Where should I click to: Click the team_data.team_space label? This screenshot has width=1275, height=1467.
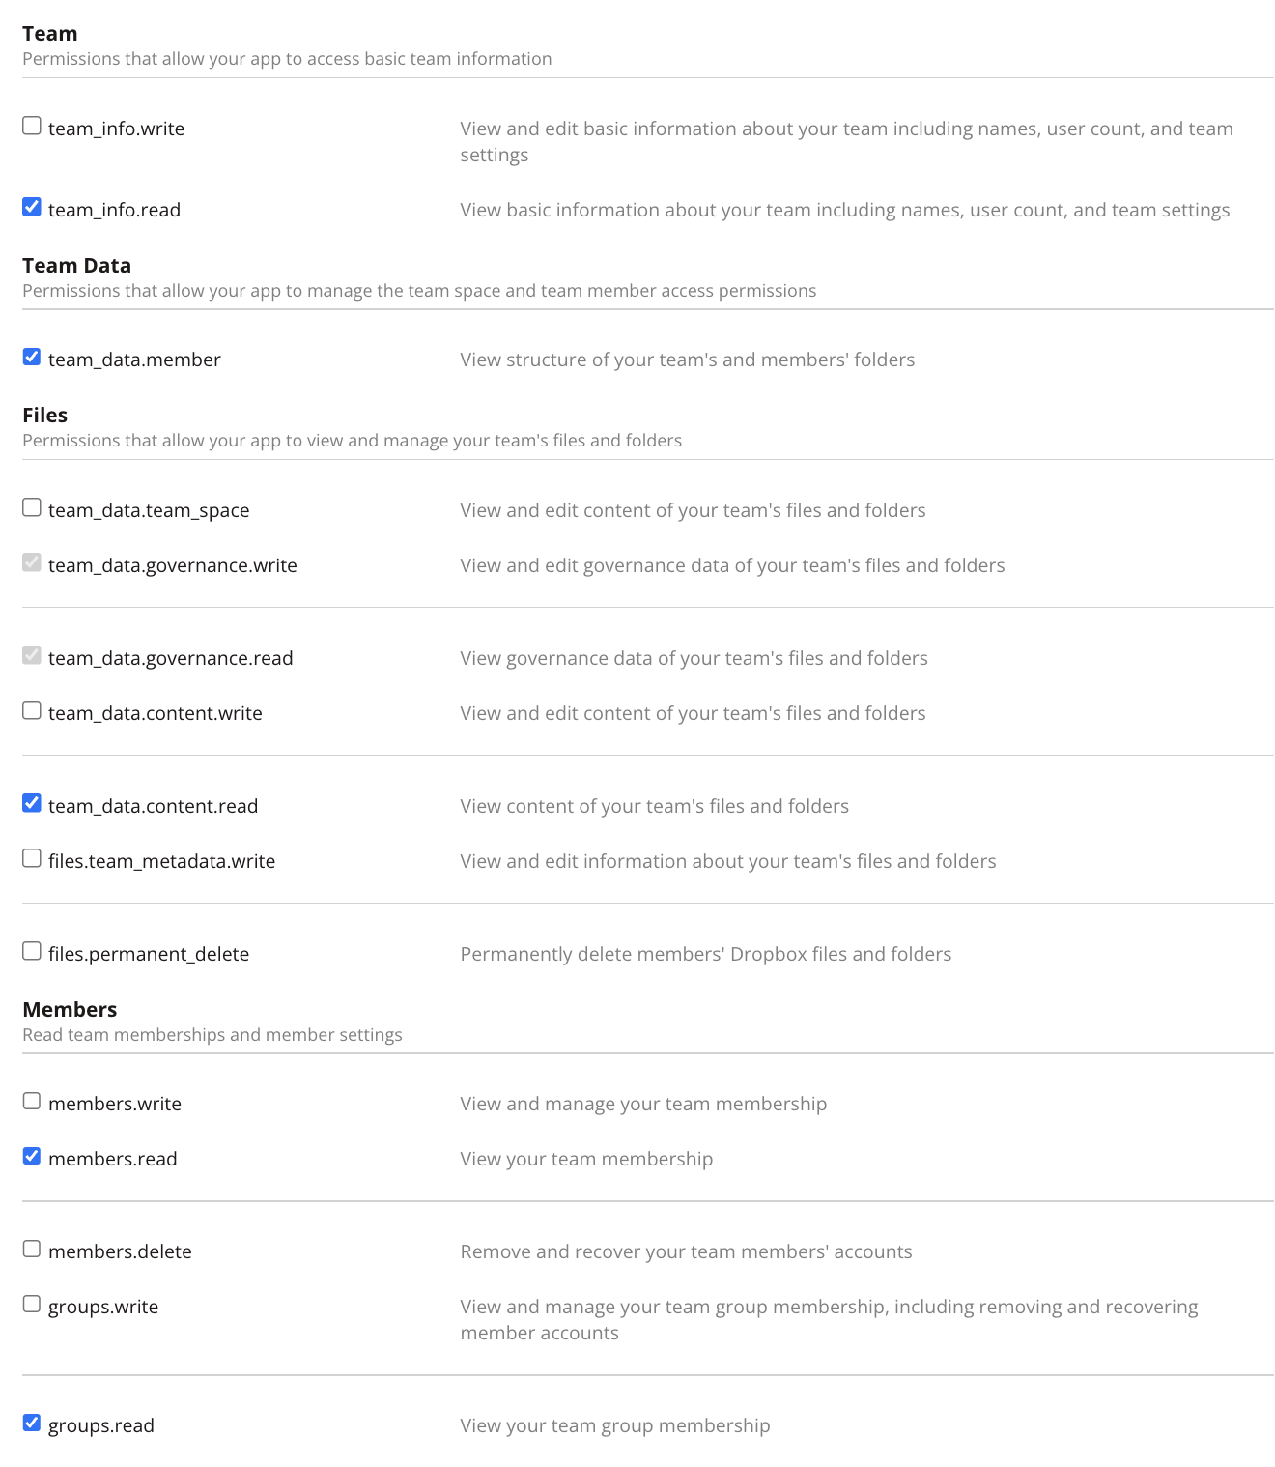[x=149, y=511]
